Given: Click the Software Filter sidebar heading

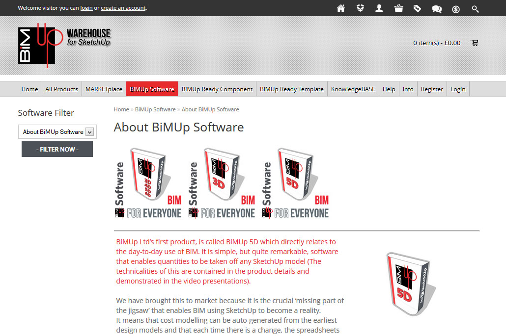Looking at the screenshot, I should click(46, 113).
